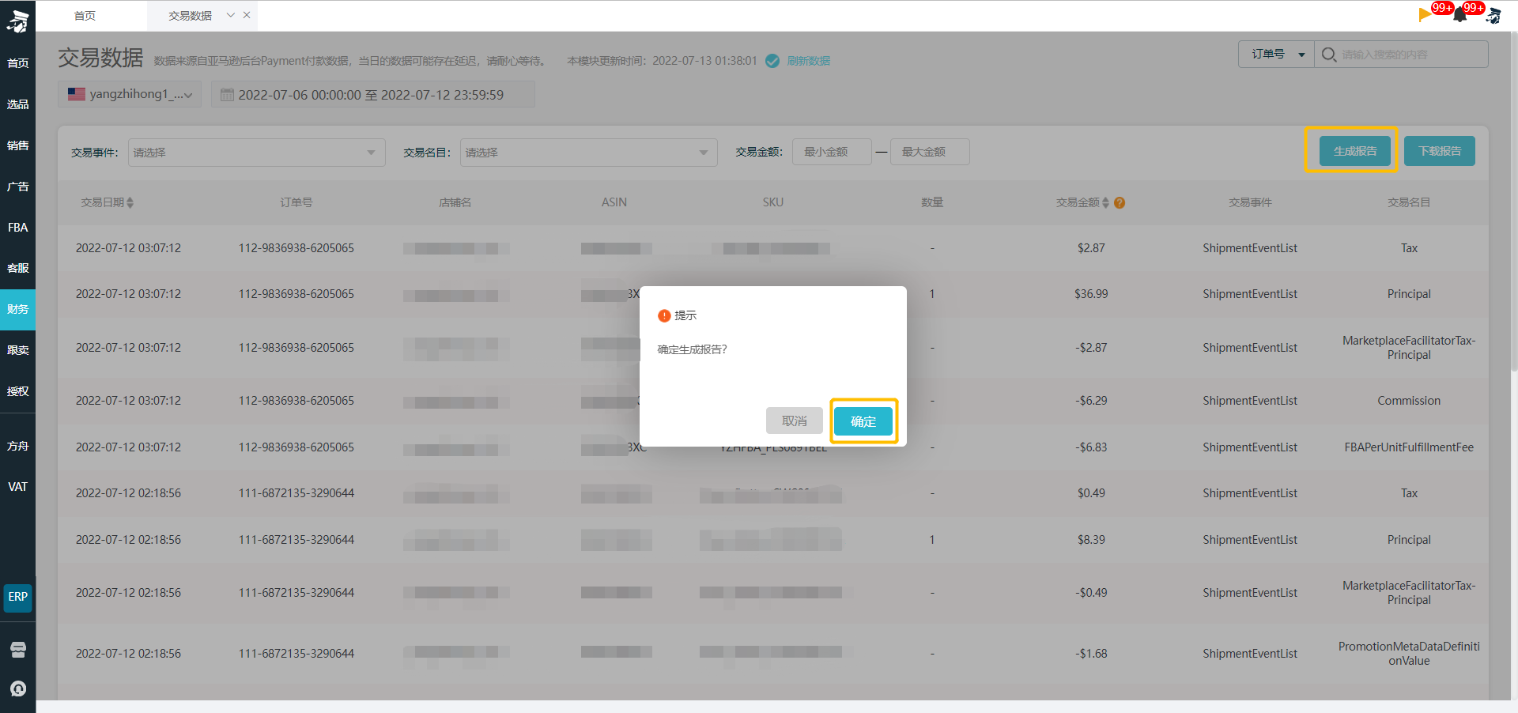Open 跟卖 in the left sidebar

pos(17,350)
